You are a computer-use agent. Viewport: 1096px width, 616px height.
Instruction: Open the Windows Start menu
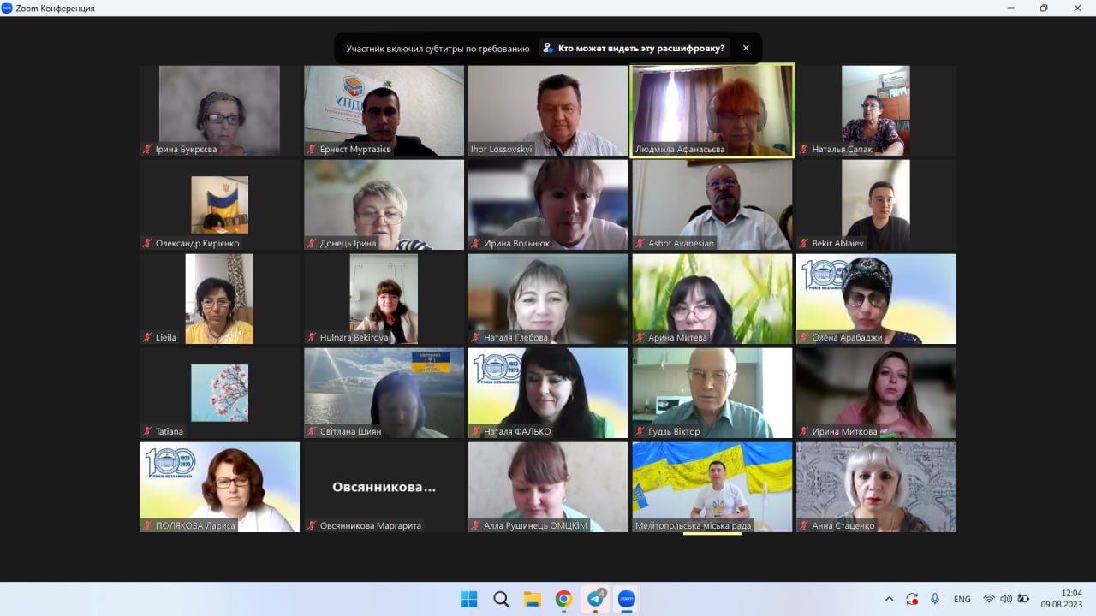[x=468, y=599]
